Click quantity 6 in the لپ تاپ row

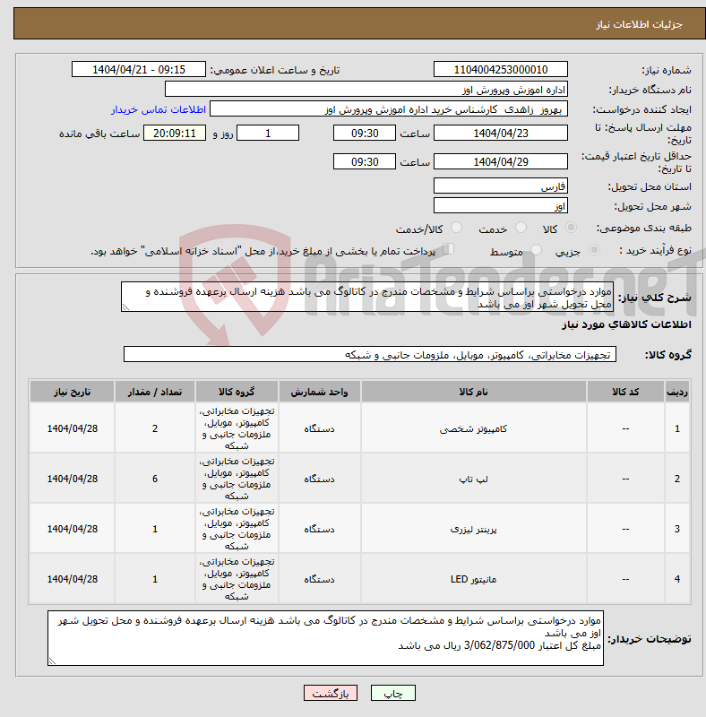155,479
